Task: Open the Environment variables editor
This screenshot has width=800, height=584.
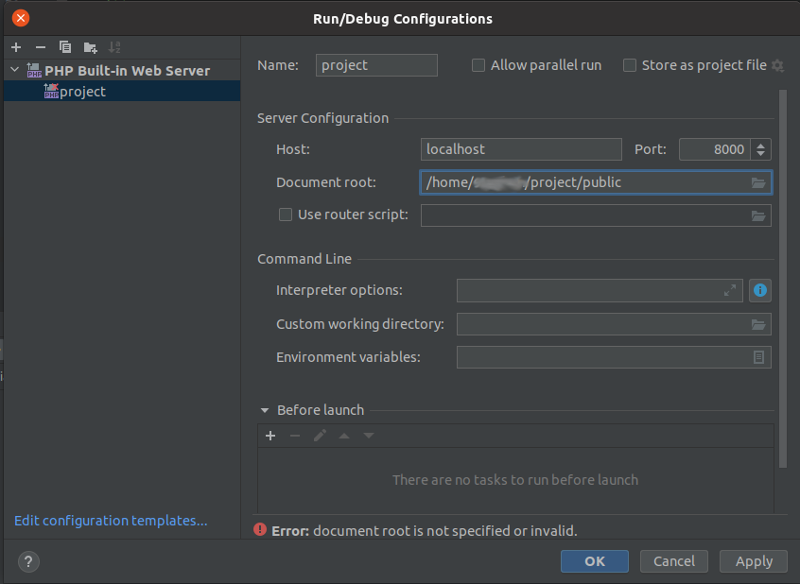Action: (759, 357)
